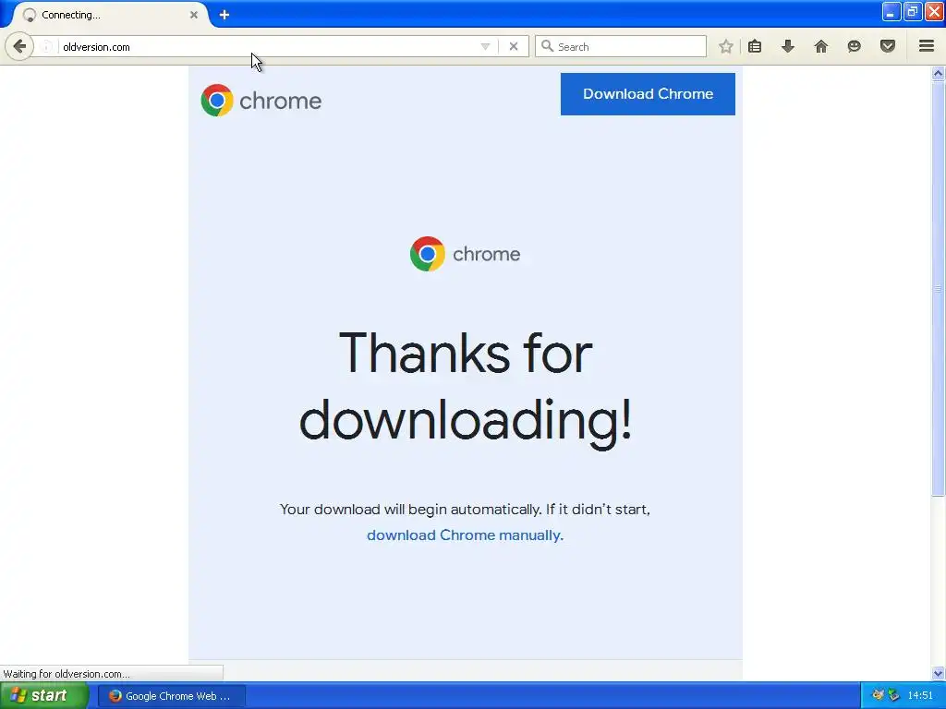Screen dimensions: 946x709
Task: Click the centered Chrome logo
Action: tap(466, 254)
